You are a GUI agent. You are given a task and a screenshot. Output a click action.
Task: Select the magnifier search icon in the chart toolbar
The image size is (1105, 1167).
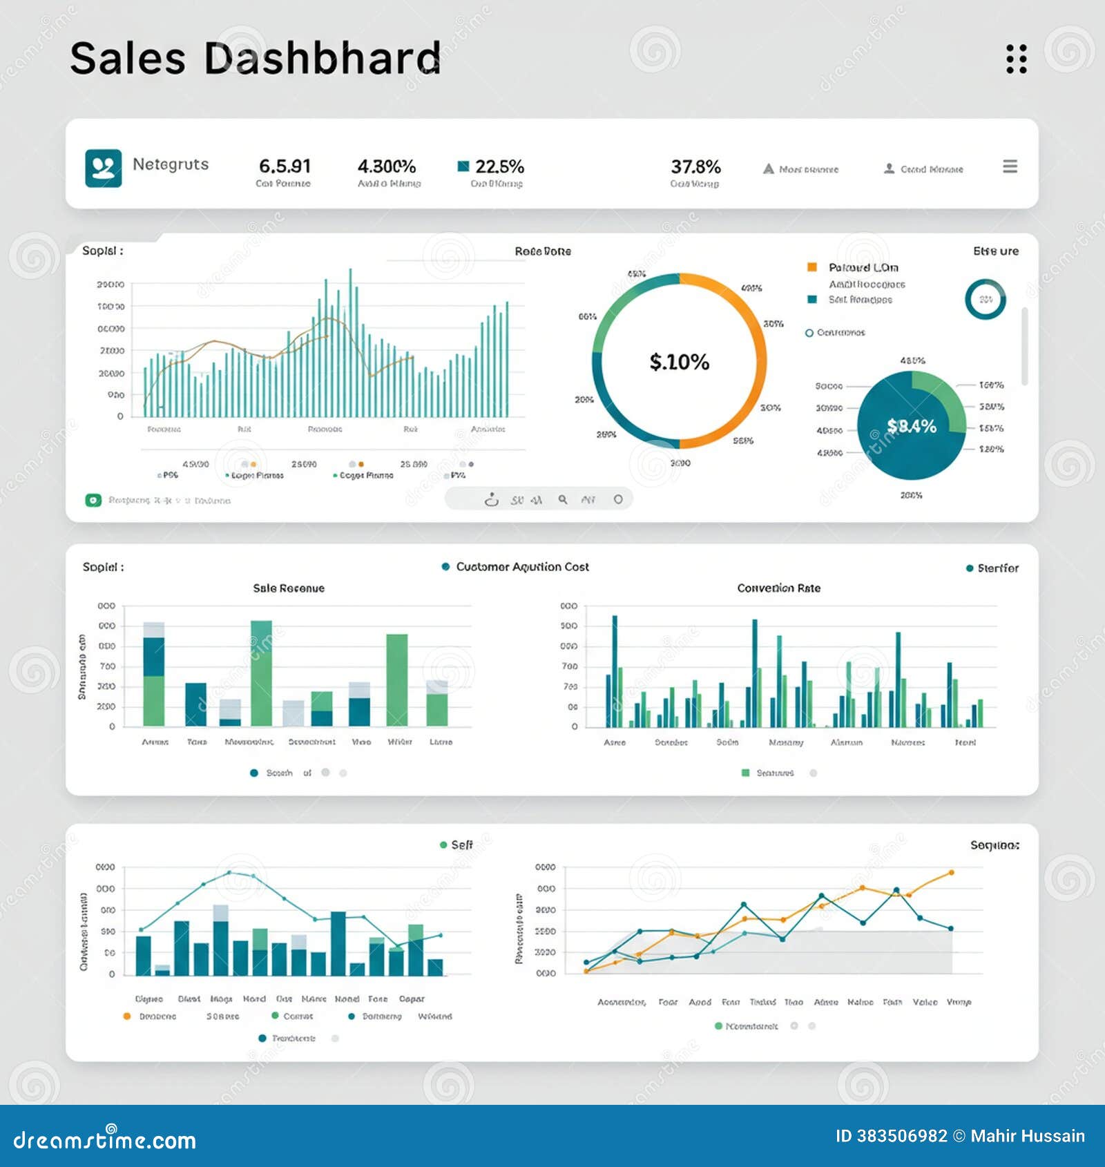tap(562, 500)
